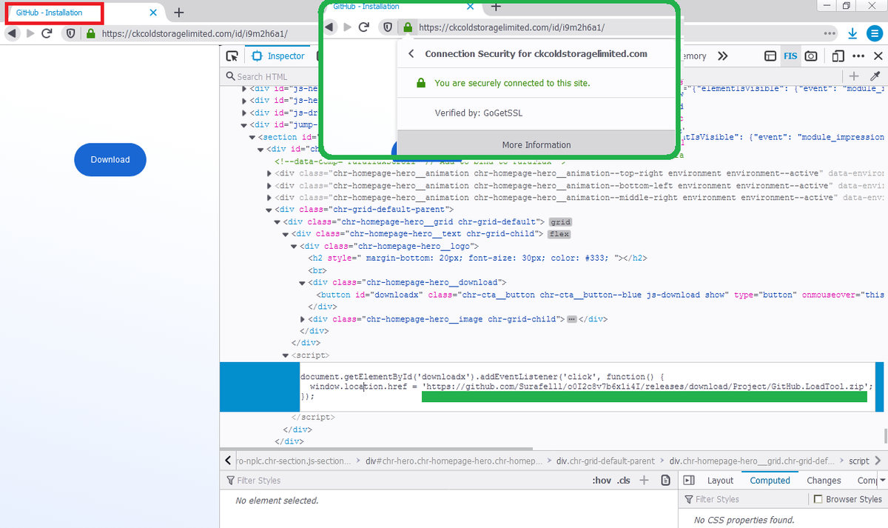The image size is (888, 528).
Task: Go back from the Connection Security panel
Action: [x=411, y=54]
